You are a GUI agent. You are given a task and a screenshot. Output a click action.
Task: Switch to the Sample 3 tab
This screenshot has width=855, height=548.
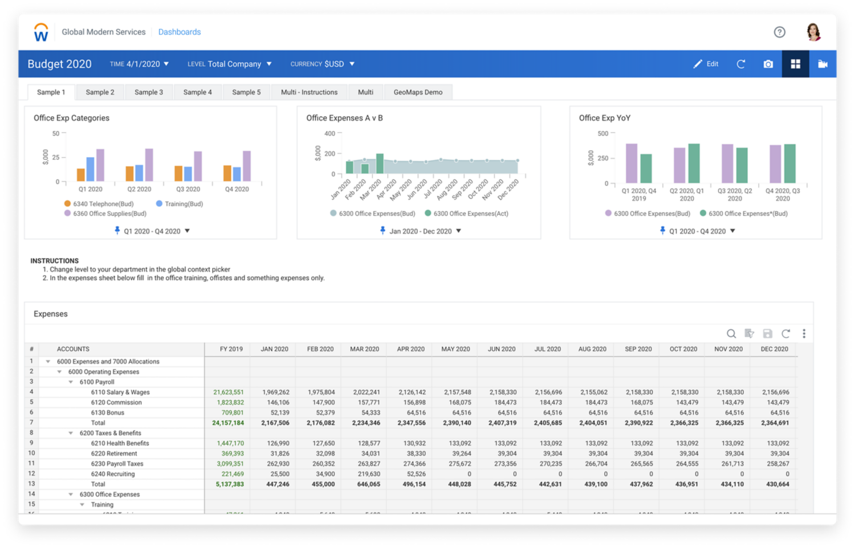click(149, 92)
